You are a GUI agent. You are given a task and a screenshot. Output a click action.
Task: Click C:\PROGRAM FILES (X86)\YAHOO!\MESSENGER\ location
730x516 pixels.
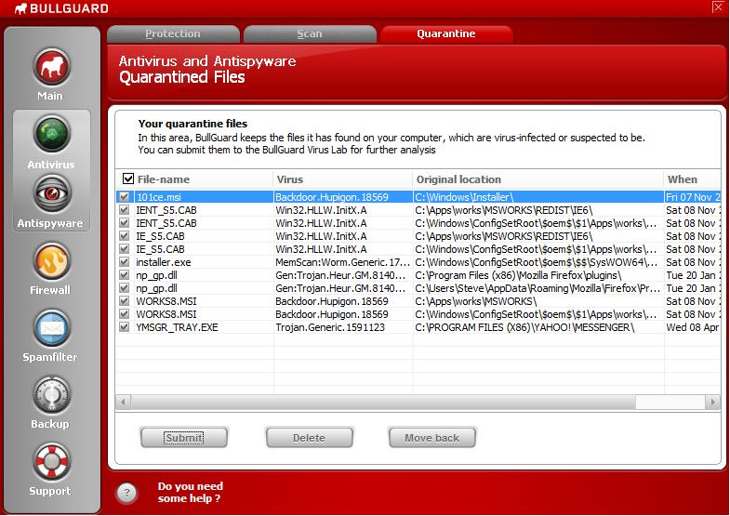[524, 327]
